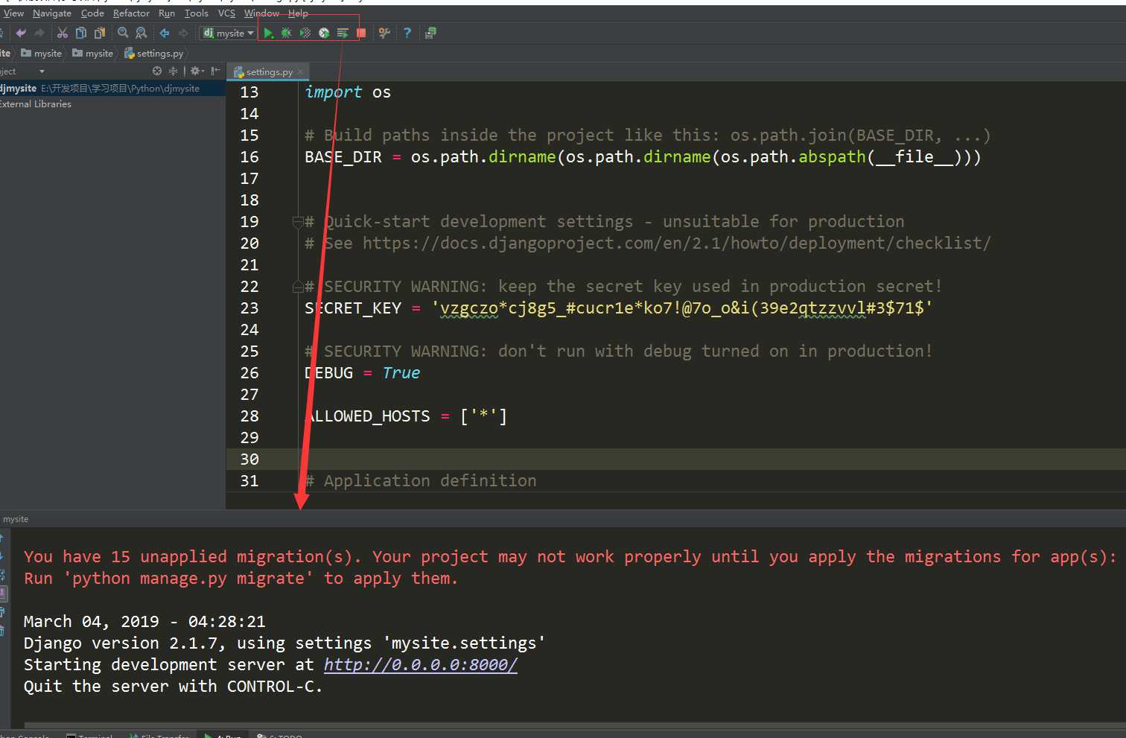Click the Undo arrow in the toolbar
This screenshot has width=1126, height=738.
tap(21, 33)
